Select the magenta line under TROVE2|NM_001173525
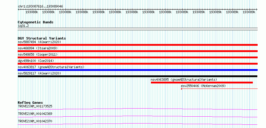The width and height of the screenshot is (266, 128). pos(137,109)
